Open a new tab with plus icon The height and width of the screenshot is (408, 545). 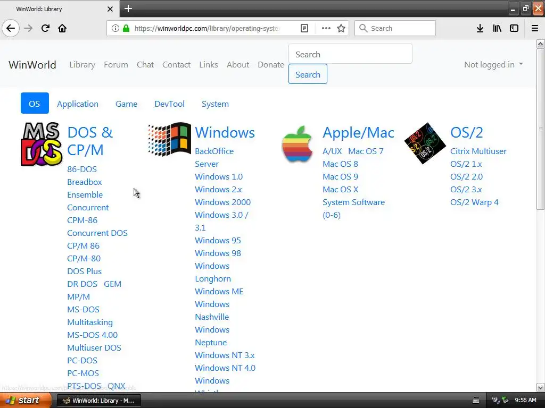(x=128, y=8)
